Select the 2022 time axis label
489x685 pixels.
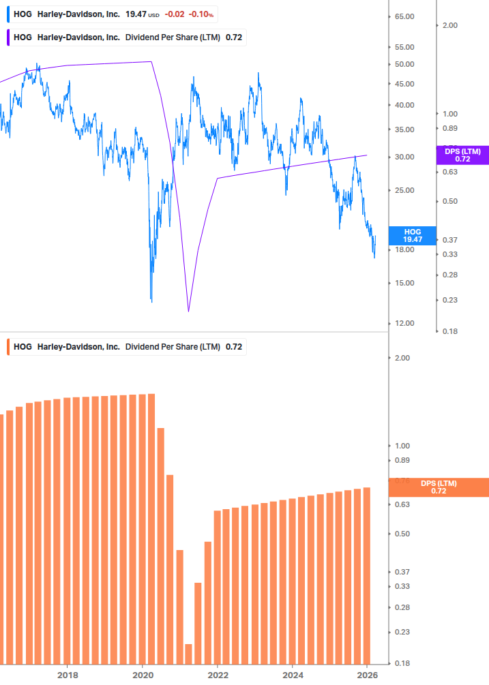pos(218,675)
